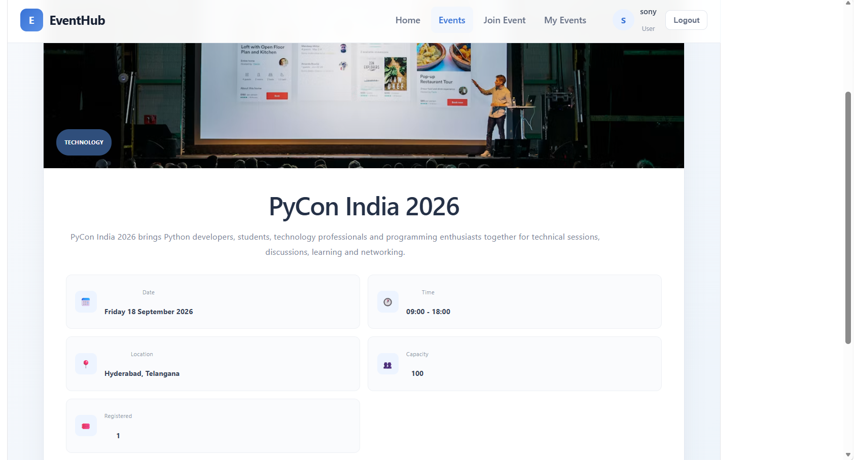Click the EventHub brand name
This screenshot has width=855, height=460.
[78, 20]
